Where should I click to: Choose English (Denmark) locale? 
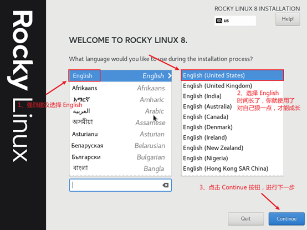click(x=232, y=127)
